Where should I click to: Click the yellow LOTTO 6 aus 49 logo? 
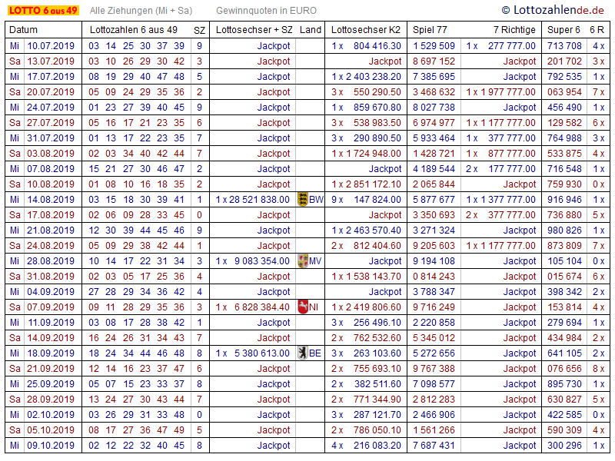[43, 11]
